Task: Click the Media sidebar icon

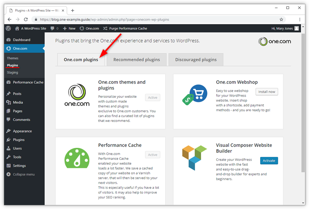Action: click(9, 102)
